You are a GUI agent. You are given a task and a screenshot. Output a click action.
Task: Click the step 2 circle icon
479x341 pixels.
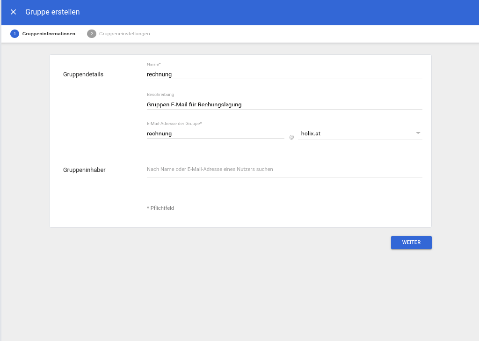(x=91, y=34)
